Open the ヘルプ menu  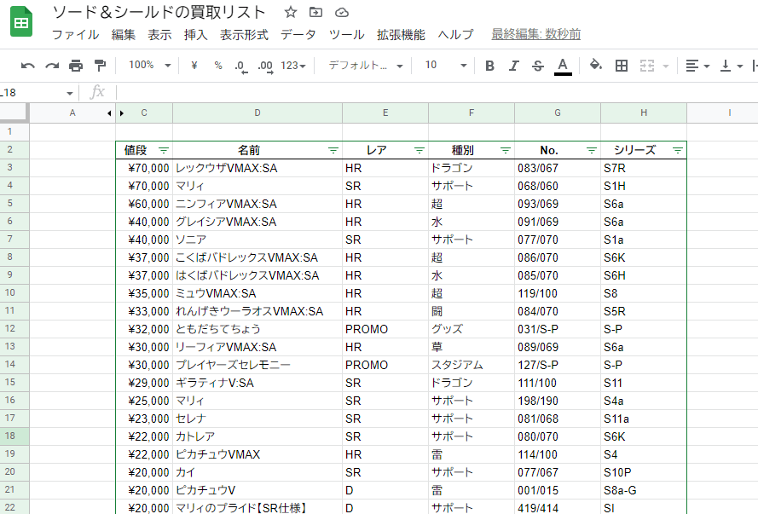(x=455, y=35)
